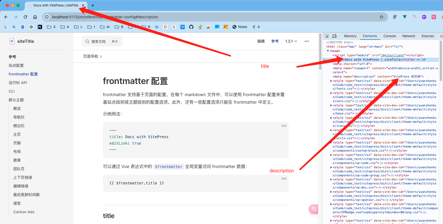Reload the page with the refresh button
Screen dimensions: 443x224
(x=25, y=17)
